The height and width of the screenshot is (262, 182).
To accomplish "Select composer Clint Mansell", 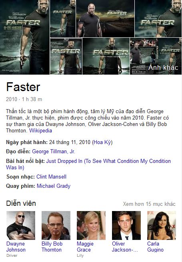I will coord(51,177).
